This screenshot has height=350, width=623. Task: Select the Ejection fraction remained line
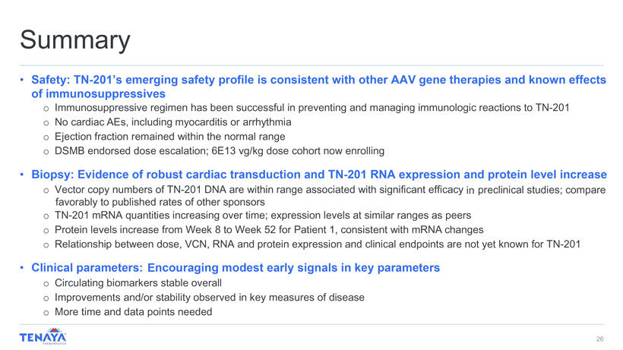pos(172,136)
